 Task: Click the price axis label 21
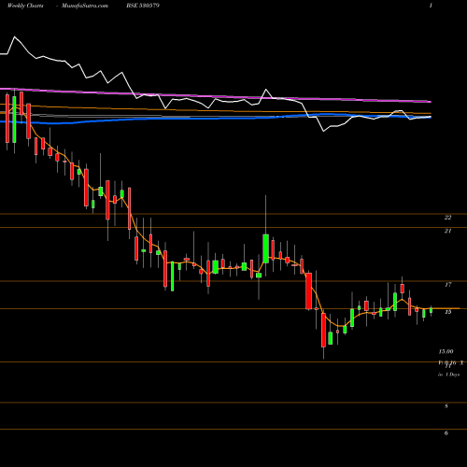tap(447, 231)
